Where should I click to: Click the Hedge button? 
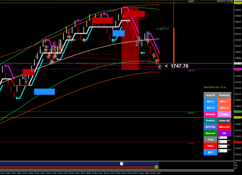[x=224, y=114]
